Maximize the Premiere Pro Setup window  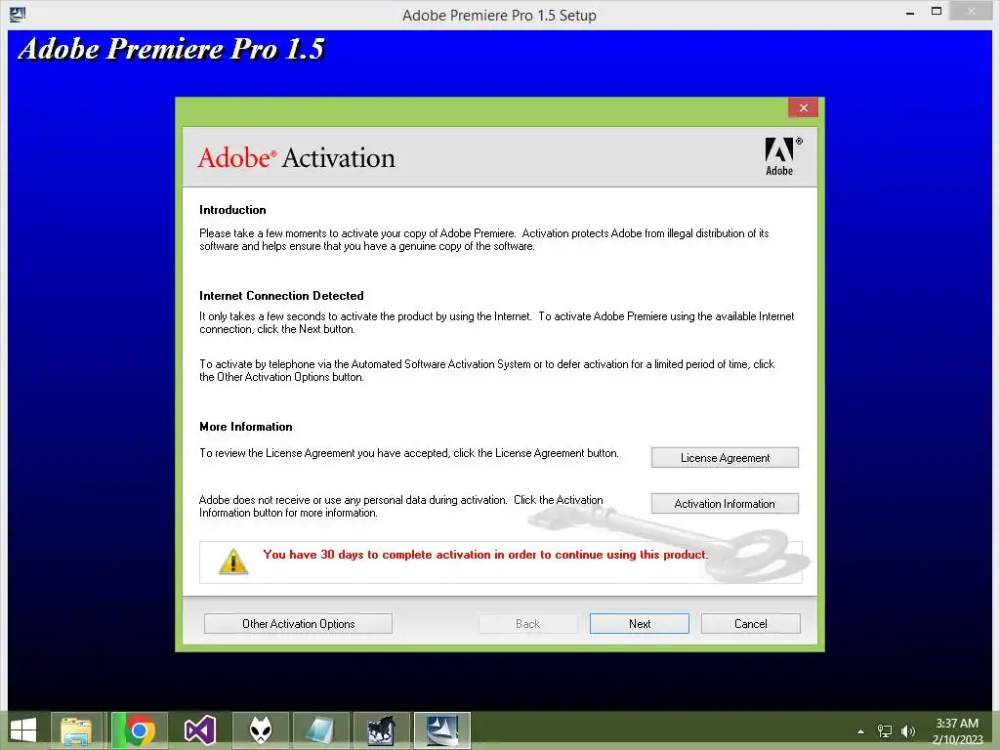[937, 12]
